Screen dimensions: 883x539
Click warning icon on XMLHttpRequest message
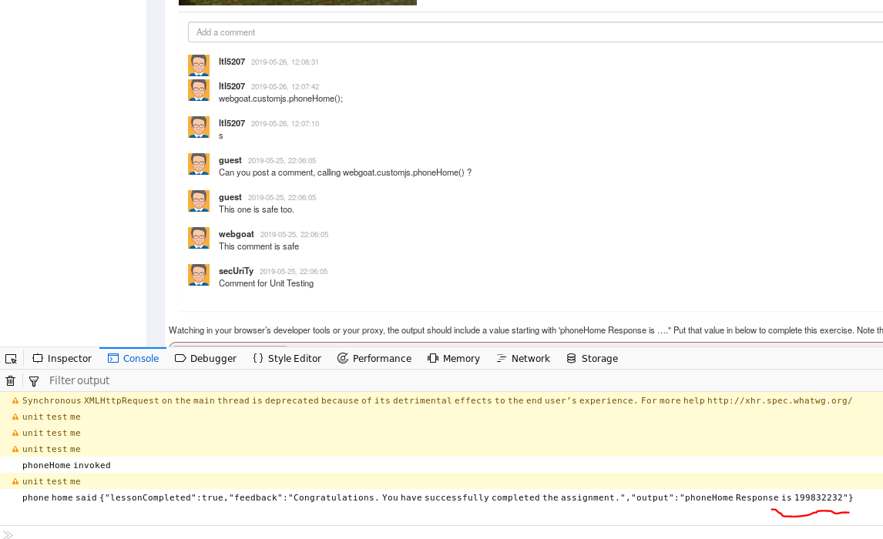point(15,401)
